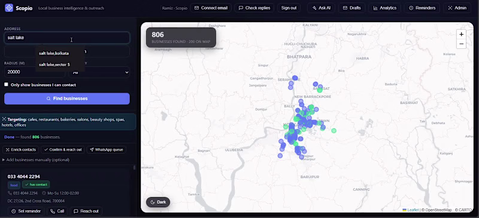
Task: Click the clock icon in Set reminder
Action: point(13,211)
